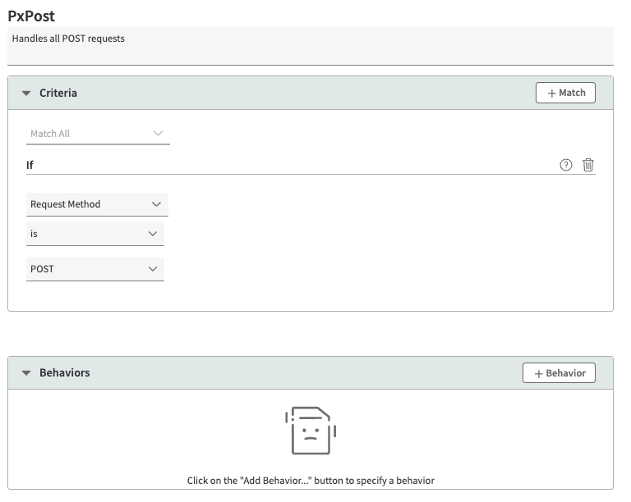
Task: Click the Criteria header label
Action: [x=58, y=94]
